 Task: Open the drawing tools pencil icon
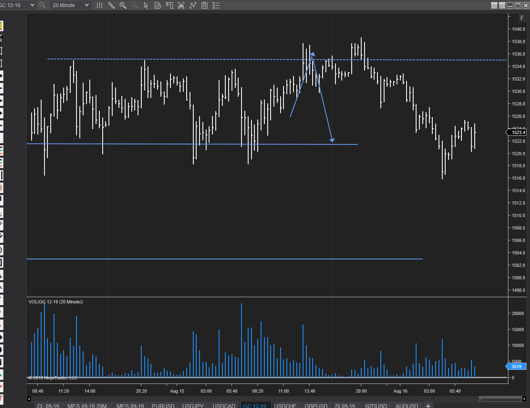pyautogui.click(x=111, y=5)
